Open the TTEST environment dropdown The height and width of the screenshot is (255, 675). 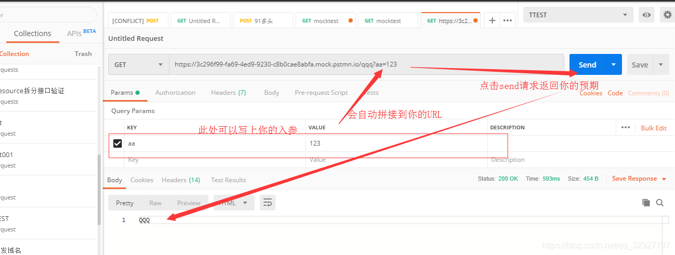click(x=578, y=15)
